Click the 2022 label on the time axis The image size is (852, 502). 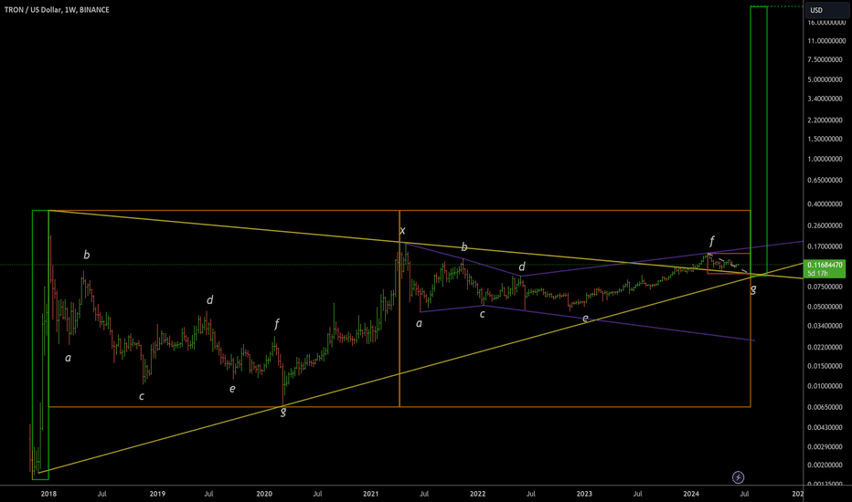point(477,494)
